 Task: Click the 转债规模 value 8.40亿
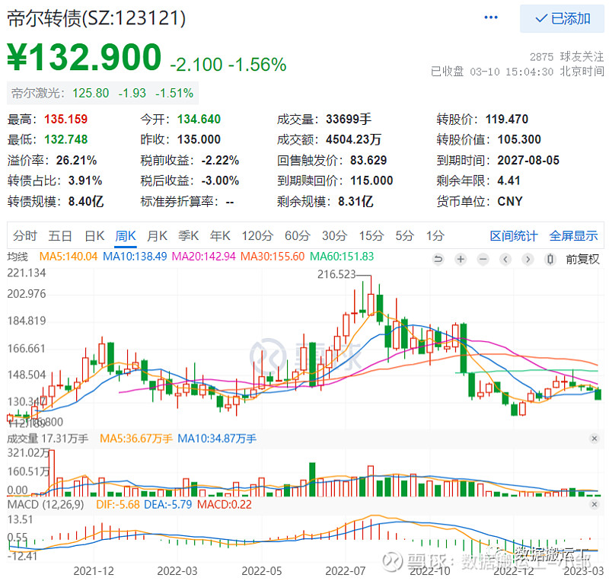click(86, 201)
